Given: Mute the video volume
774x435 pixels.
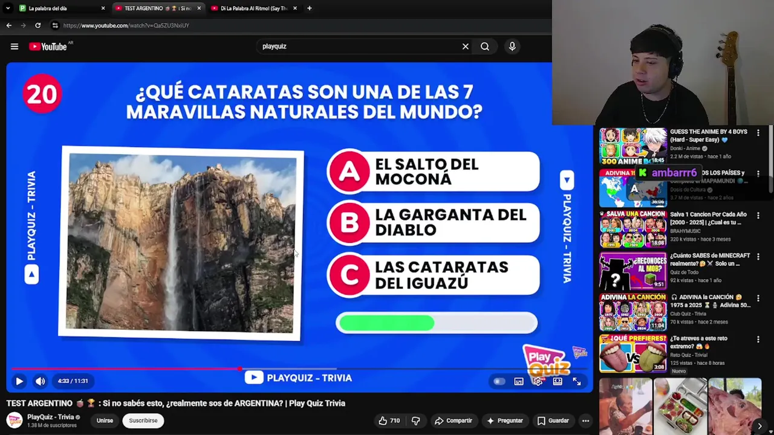Looking at the screenshot, I should pos(40,381).
